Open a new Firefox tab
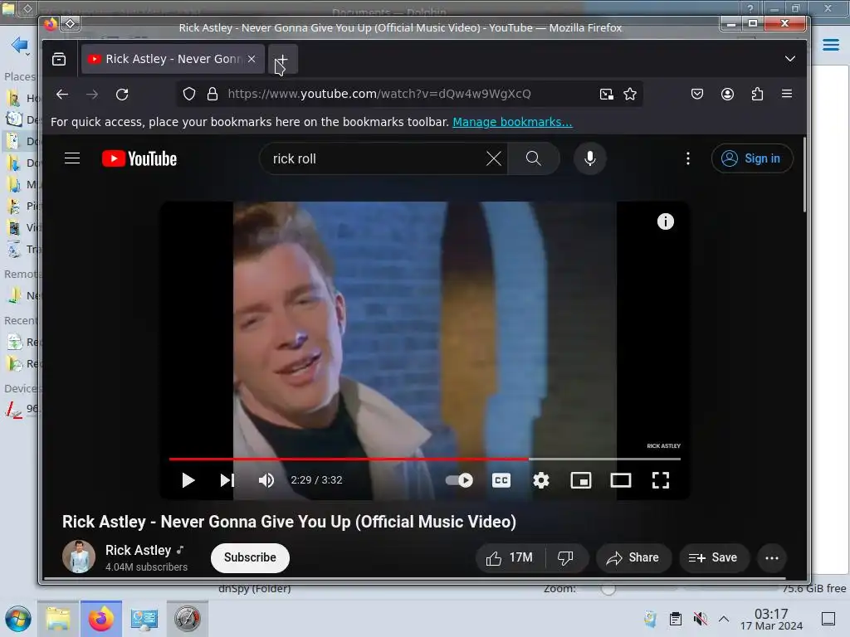The width and height of the screenshot is (850, 637). [282, 59]
